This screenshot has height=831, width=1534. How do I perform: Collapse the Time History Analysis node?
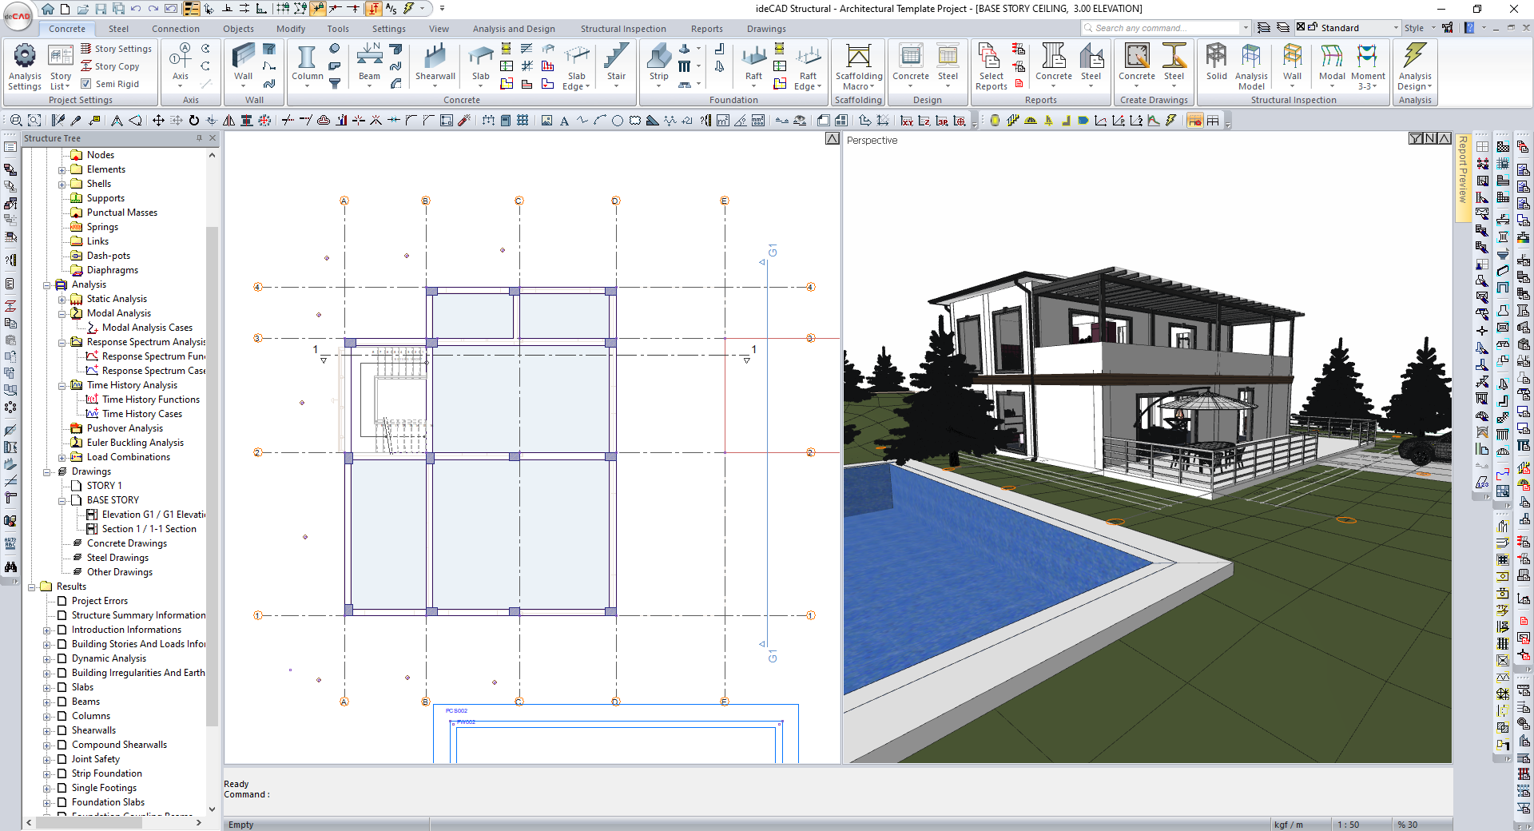pos(62,385)
